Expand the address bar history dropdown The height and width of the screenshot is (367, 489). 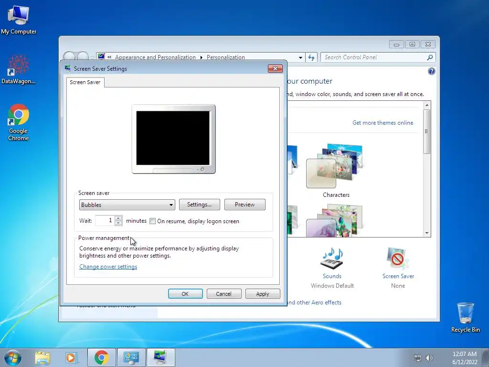pyautogui.click(x=300, y=57)
